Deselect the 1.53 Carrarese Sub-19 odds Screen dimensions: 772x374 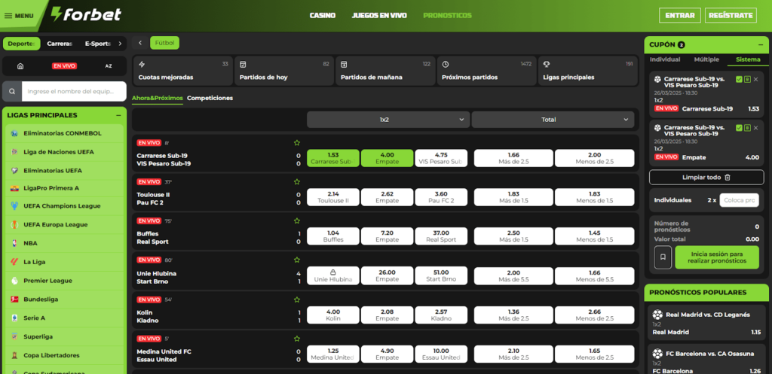click(332, 158)
